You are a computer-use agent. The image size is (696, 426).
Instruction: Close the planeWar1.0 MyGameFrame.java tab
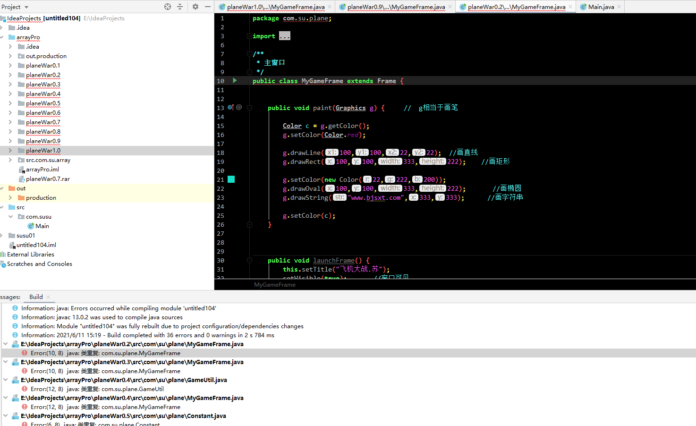coord(330,7)
